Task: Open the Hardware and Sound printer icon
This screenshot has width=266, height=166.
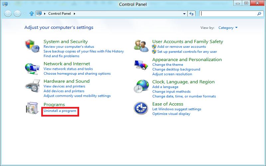Action: (x=33, y=86)
